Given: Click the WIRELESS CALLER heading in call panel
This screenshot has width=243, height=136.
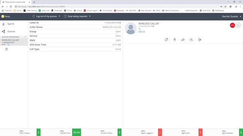Looking at the screenshot, I should coord(148,23).
